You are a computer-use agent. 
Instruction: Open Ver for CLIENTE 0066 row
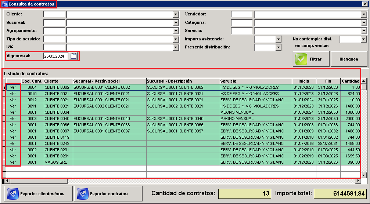[x=13, y=125]
